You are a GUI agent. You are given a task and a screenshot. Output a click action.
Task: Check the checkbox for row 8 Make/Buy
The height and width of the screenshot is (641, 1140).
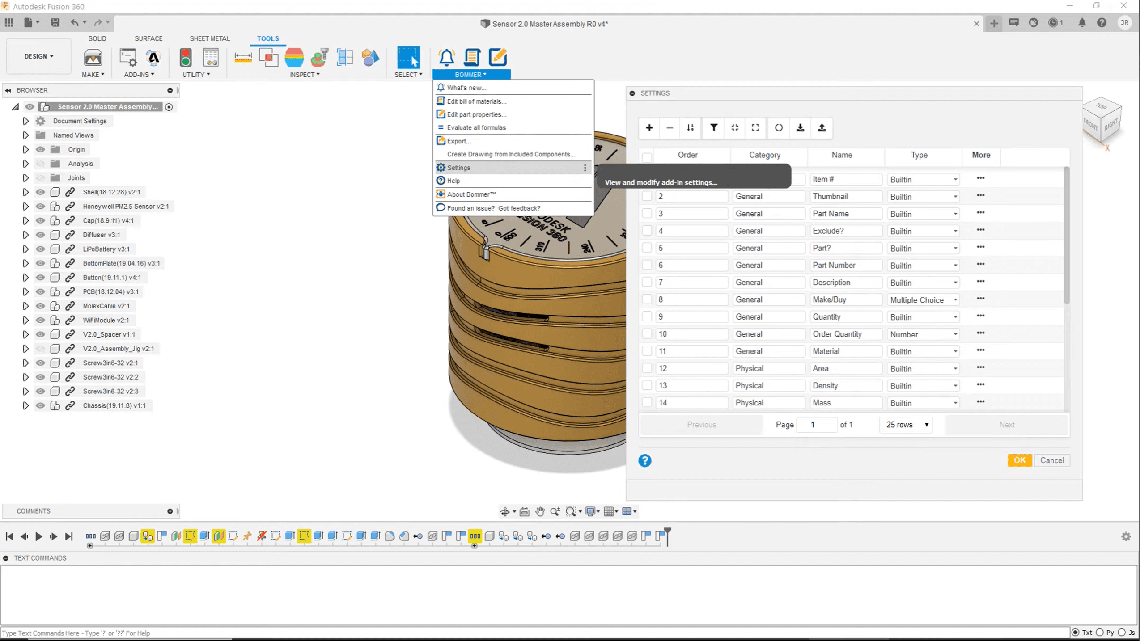[x=647, y=299]
